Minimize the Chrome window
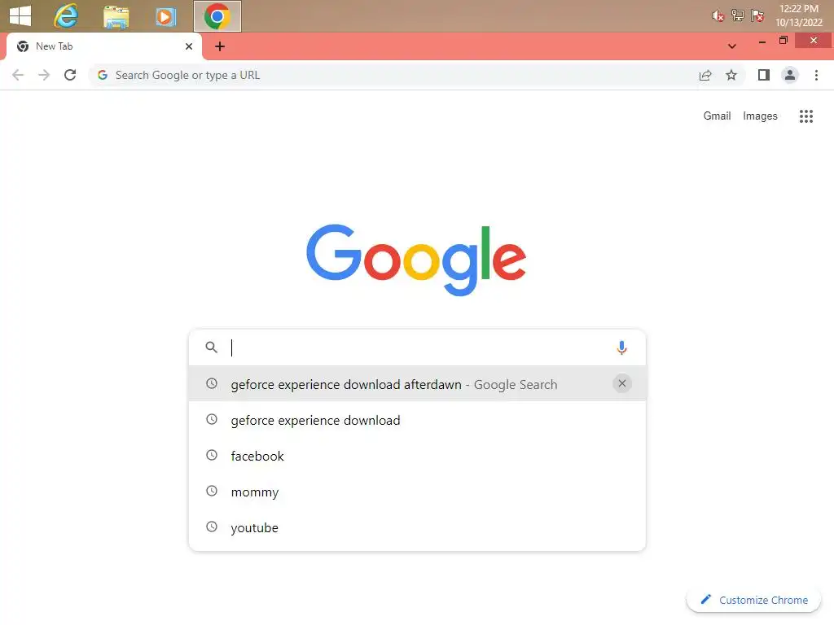This screenshot has height=625, width=834. click(x=762, y=41)
